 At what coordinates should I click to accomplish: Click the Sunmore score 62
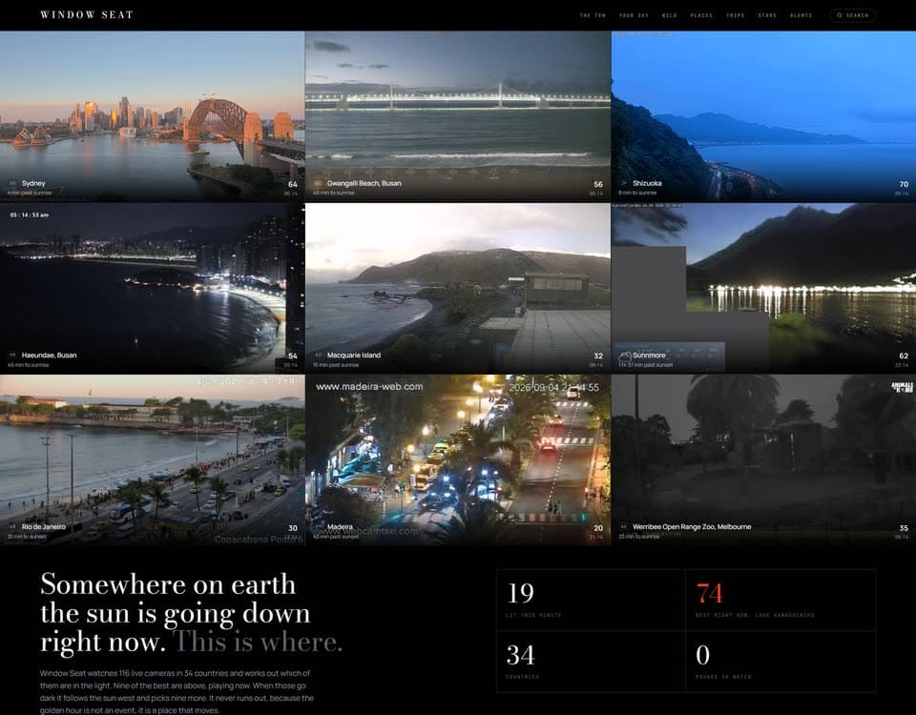click(x=904, y=356)
